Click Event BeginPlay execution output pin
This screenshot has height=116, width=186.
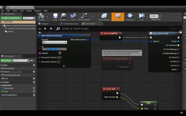[120, 37]
